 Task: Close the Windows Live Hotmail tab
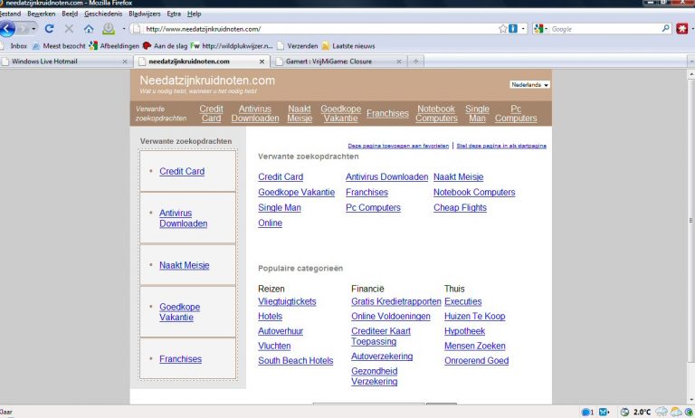coord(125,62)
